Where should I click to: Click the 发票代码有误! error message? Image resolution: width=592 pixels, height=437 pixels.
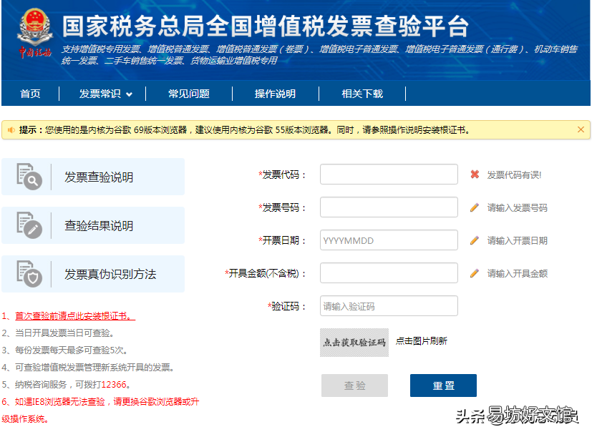(514, 175)
